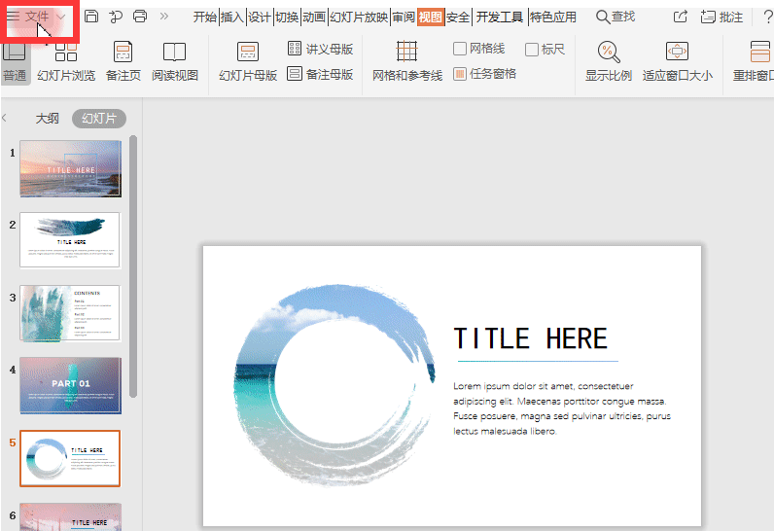This screenshot has width=774, height=531.
Task: Open 网格和参考线 settings
Action: click(x=407, y=60)
